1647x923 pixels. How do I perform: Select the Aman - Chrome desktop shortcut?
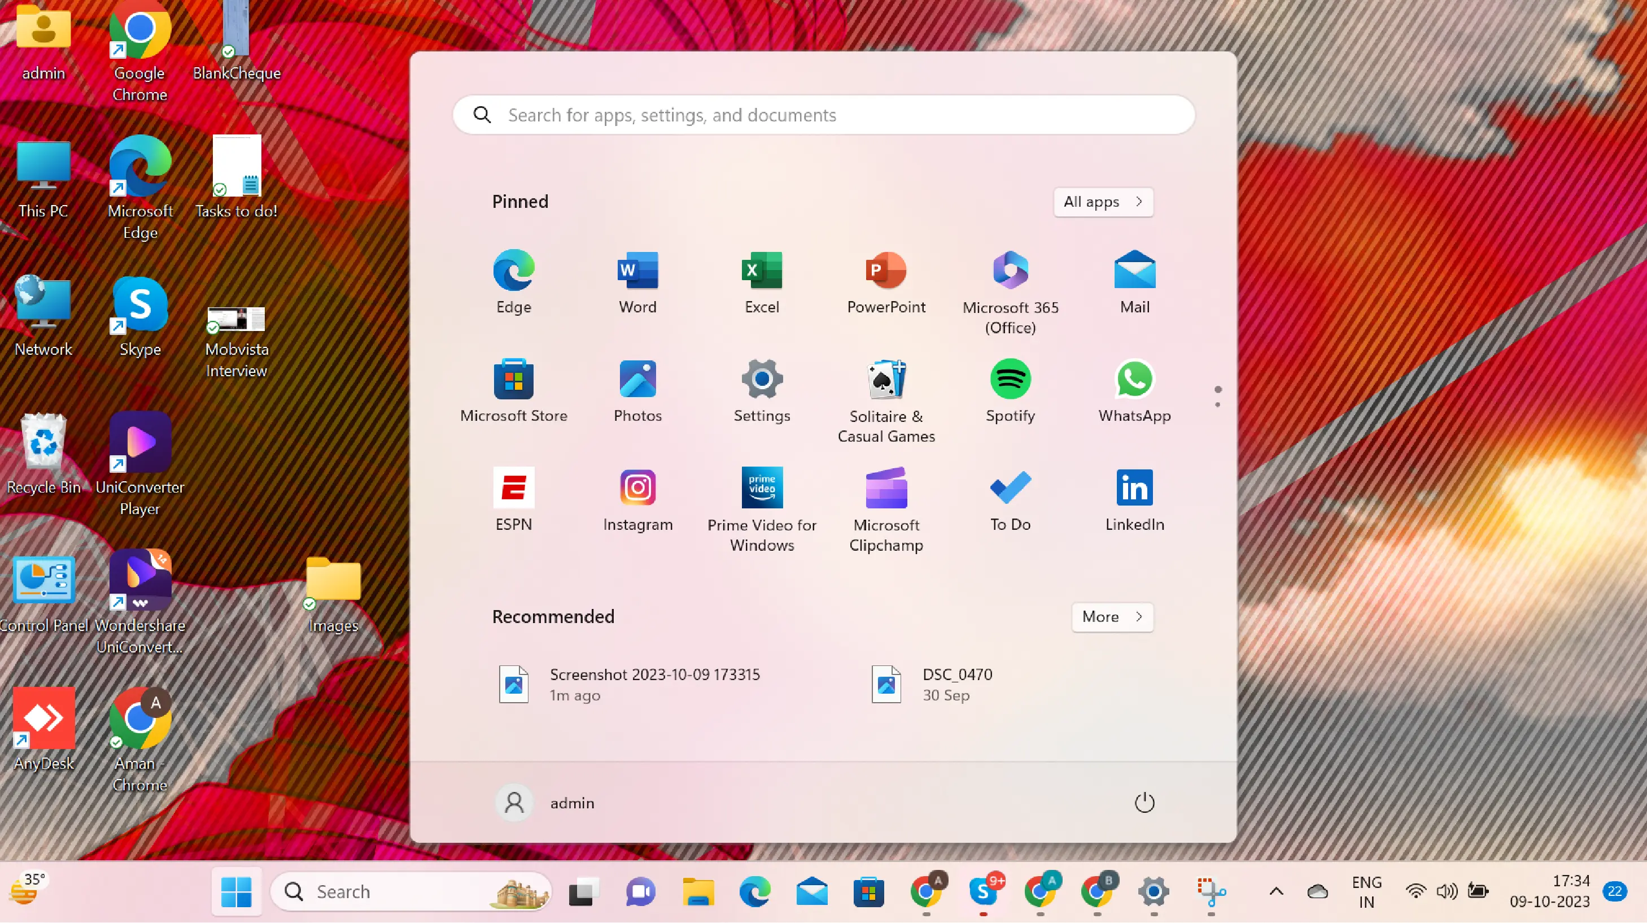(x=139, y=740)
